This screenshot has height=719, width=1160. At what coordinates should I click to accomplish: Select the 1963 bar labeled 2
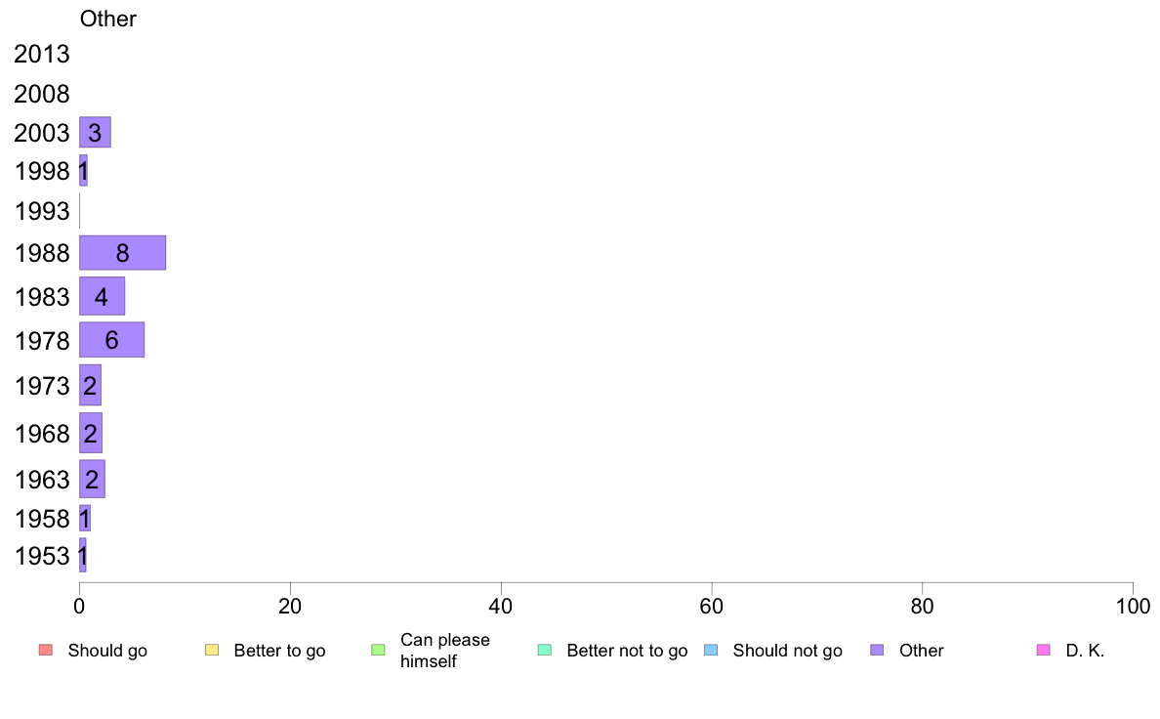92,479
